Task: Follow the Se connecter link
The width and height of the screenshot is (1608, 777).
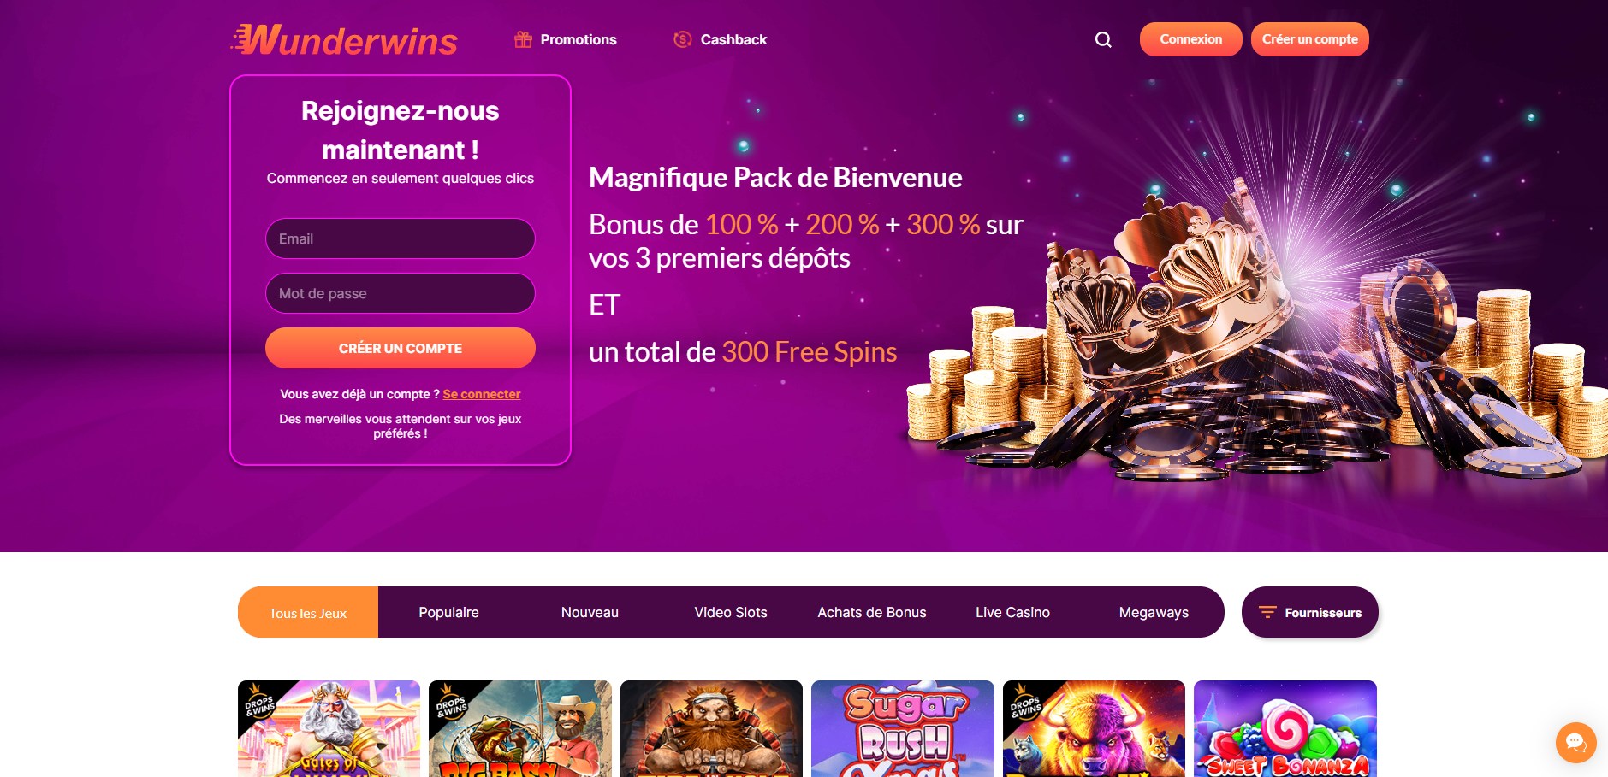Action: click(x=482, y=394)
